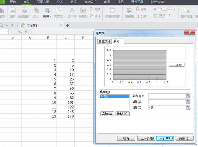Open a new tab with plus button
This screenshot has width=198, height=147.
pos(68,25)
